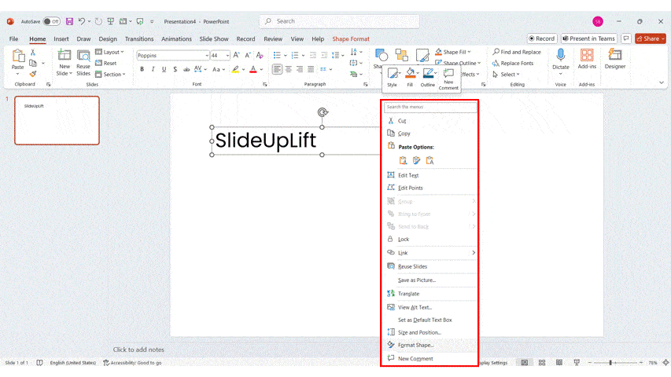The height and width of the screenshot is (377, 671).
Task: Click Replace Fonts
Action: [513, 64]
